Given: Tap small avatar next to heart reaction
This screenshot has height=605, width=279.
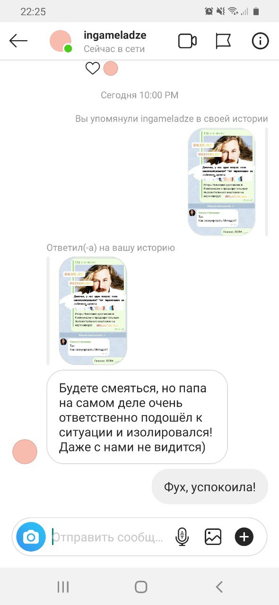Looking at the screenshot, I should (111, 69).
